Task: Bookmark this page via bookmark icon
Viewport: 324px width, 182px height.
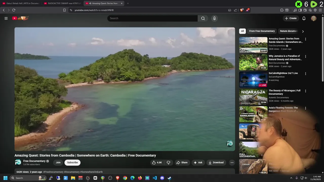Action: point(64,10)
